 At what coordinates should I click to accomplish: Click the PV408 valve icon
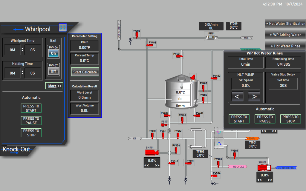pos(182,120)
